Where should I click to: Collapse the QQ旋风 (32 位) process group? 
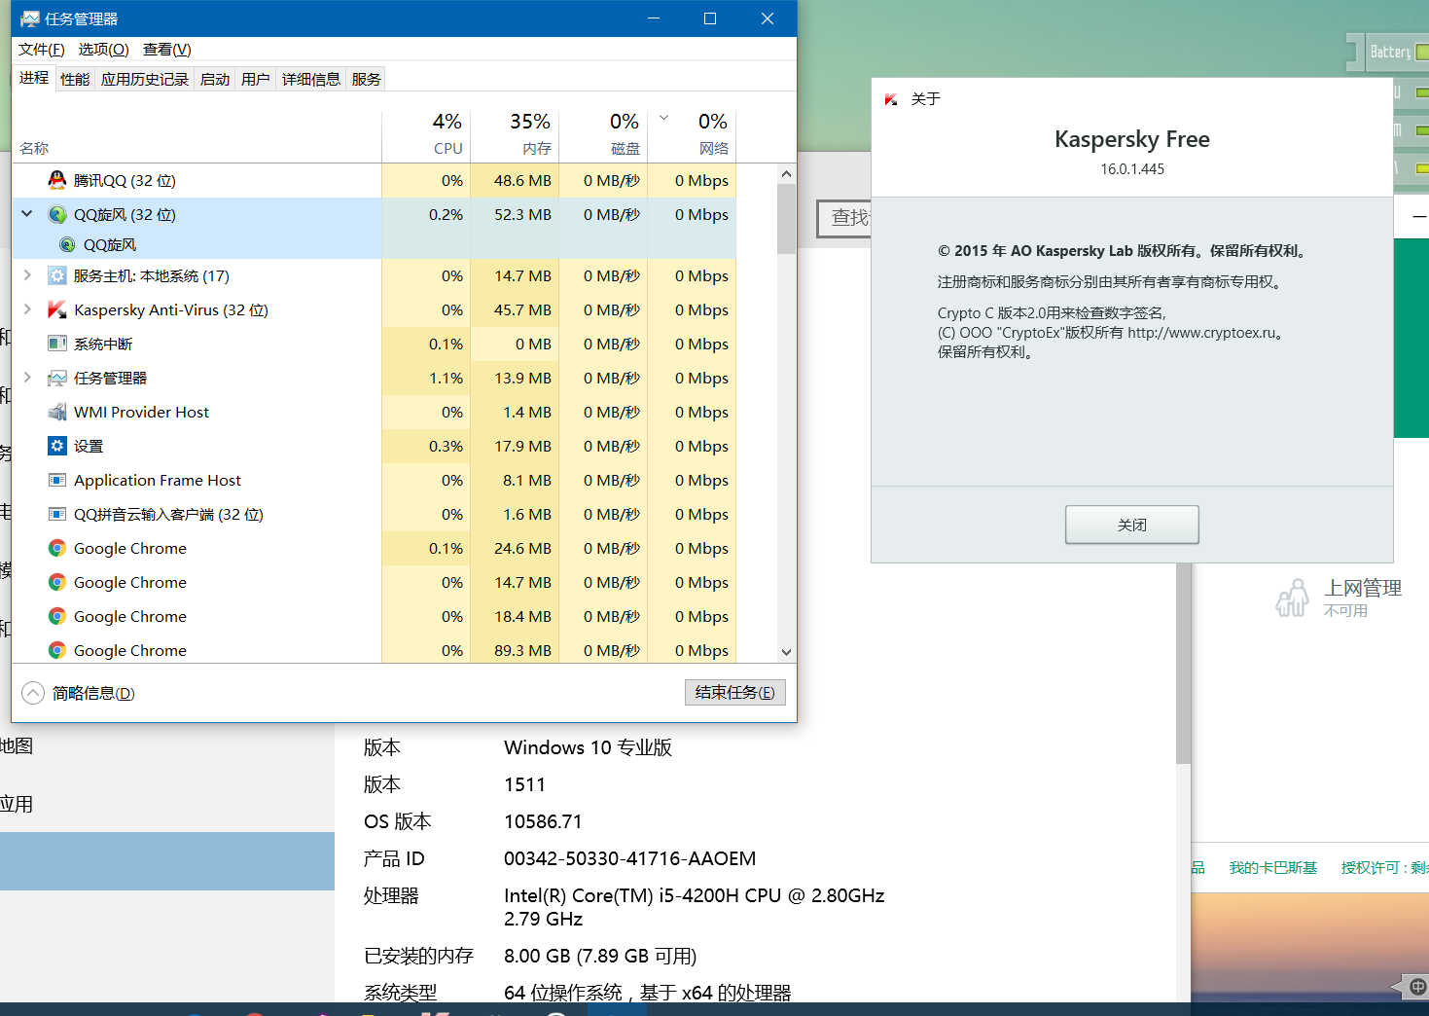pos(27,213)
